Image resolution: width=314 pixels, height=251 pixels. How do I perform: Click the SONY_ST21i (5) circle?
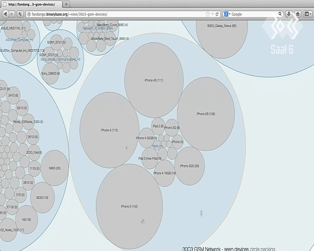click(x=56, y=42)
